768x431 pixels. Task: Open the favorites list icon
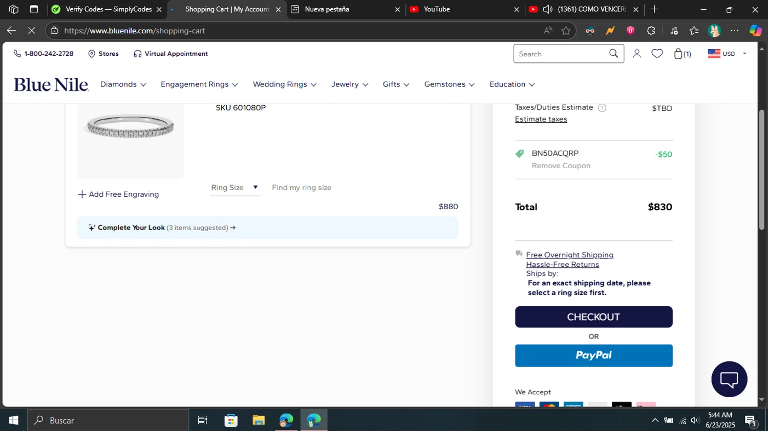point(694,31)
